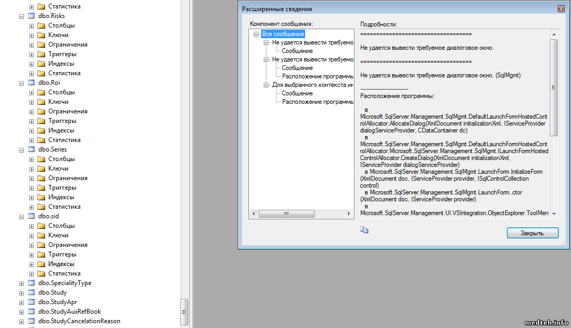Select first Сообщение item in message tree
Image resolution: width=571 pixels, height=328 pixels.
297,51
